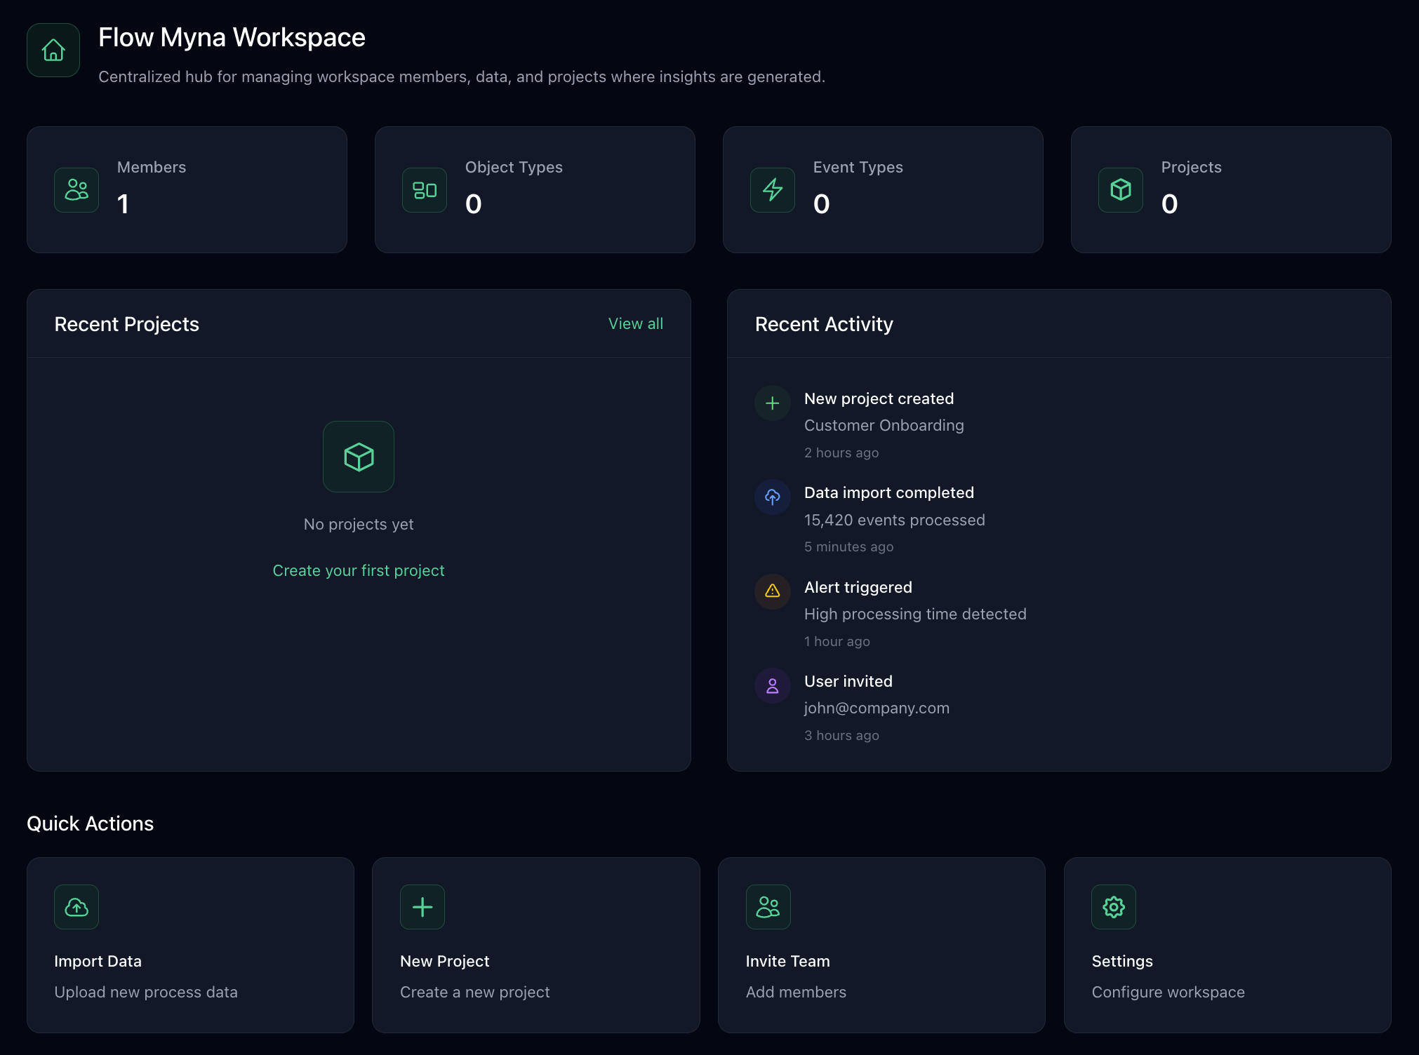Click the cube icon in empty projects area
Screen dimensions: 1419x1055
358,457
